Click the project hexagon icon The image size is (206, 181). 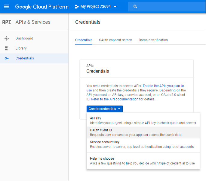(77, 7)
